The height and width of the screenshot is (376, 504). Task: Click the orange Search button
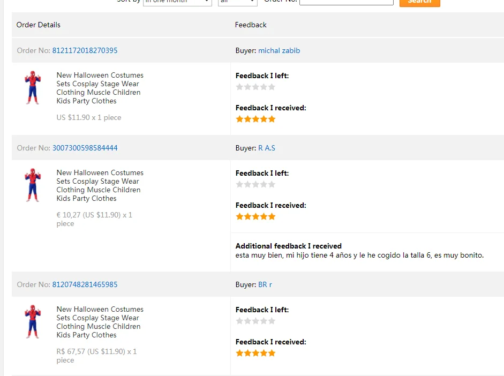click(x=419, y=2)
